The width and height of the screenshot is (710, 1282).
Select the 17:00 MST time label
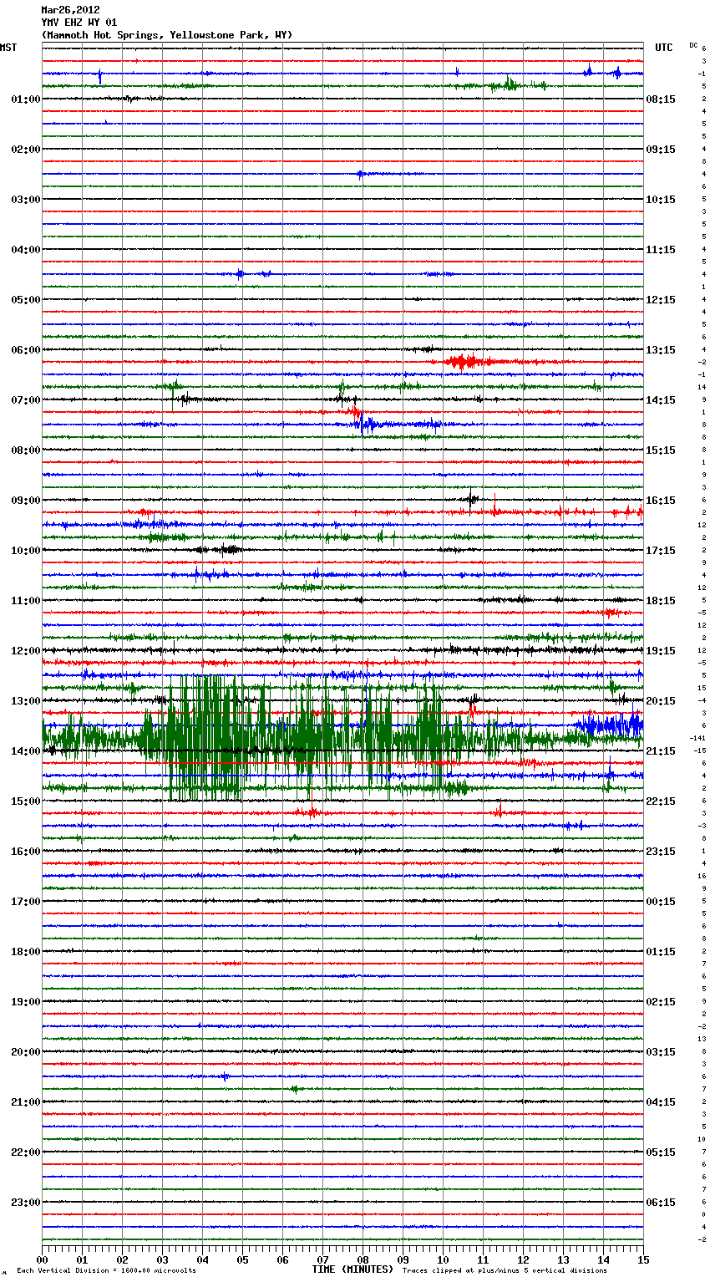25,902
